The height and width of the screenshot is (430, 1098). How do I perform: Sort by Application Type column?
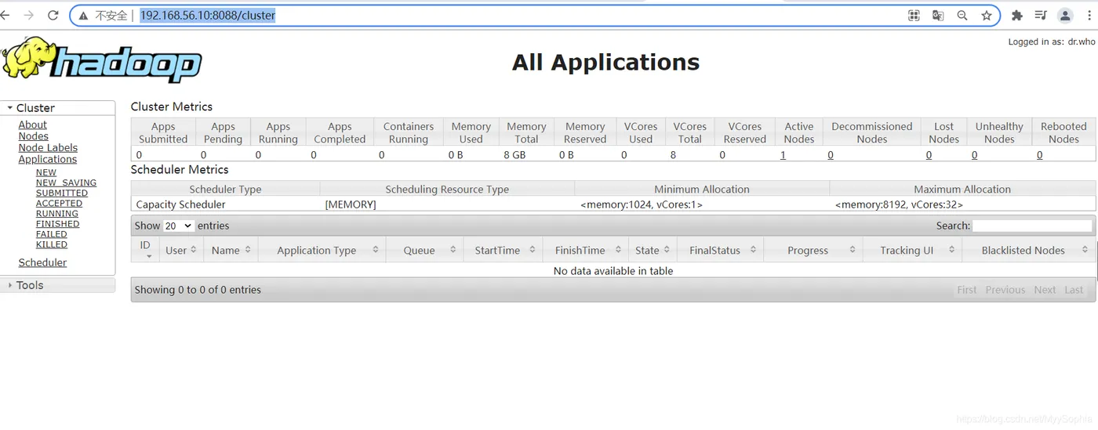click(x=322, y=250)
